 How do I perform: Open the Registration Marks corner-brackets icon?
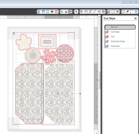(132, 12)
